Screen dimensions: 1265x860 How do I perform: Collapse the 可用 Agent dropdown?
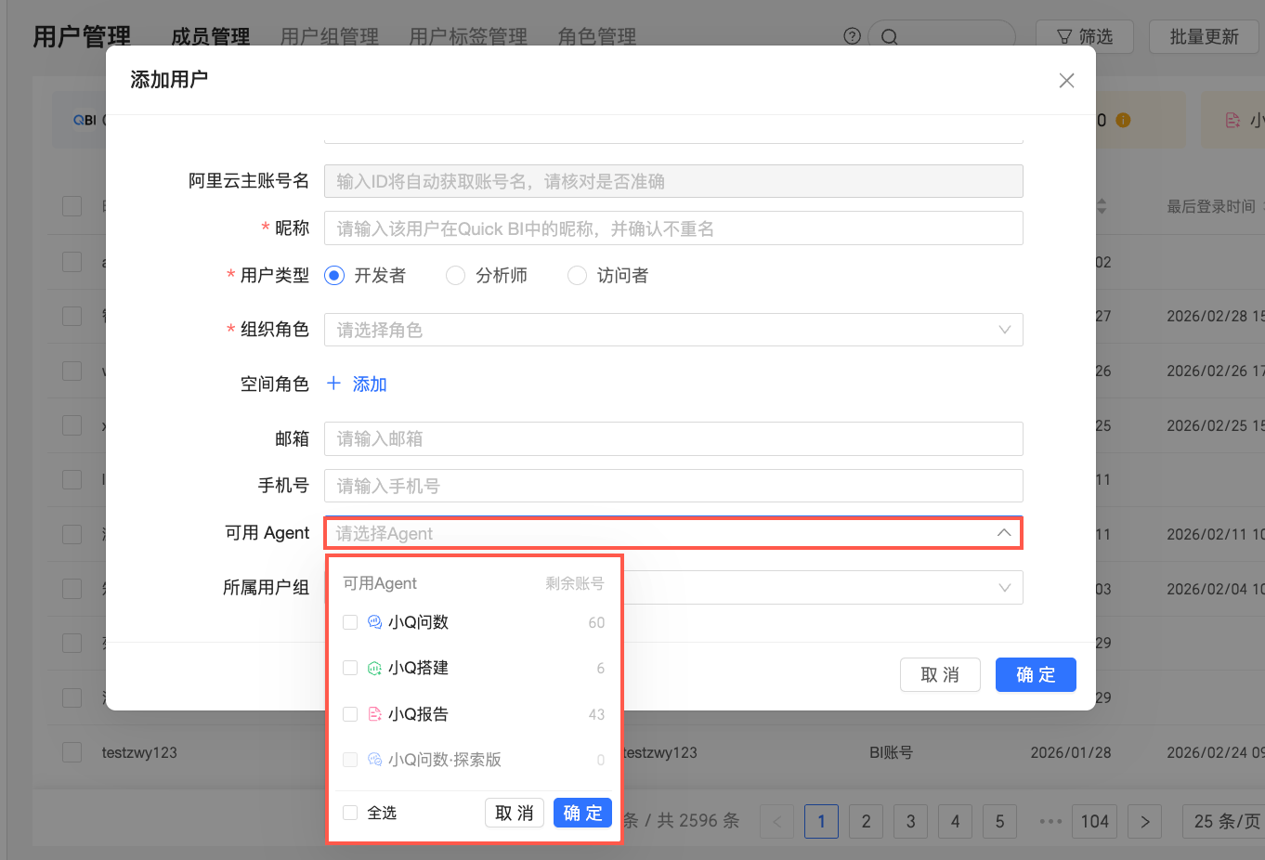coord(1004,533)
